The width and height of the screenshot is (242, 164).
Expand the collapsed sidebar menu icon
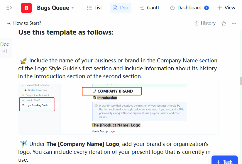tap(9, 8)
